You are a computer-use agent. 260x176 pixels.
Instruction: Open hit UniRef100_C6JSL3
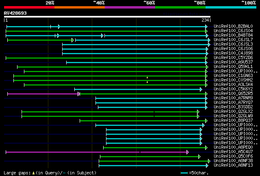tap(233, 44)
